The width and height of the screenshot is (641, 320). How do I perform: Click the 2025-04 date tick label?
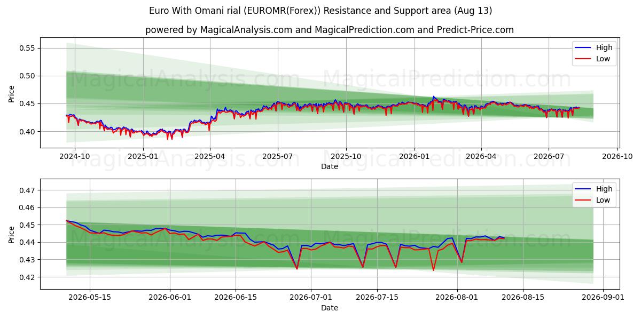tap(209, 156)
